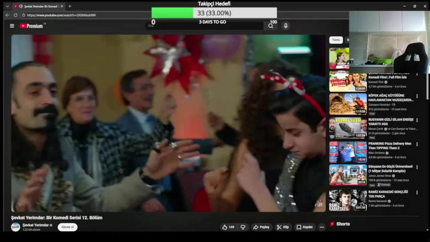Like the video with 149 likes

coord(228,227)
